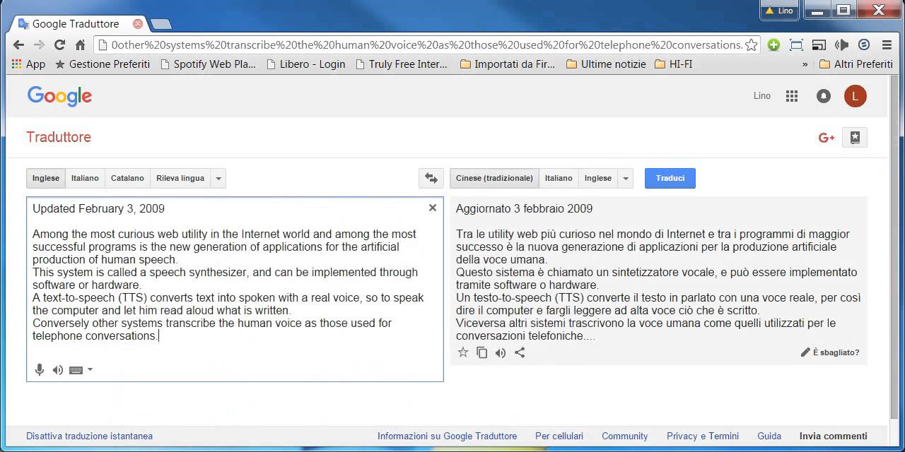Select Italiano as target language
Image resolution: width=905 pixels, height=452 pixels.
pos(559,178)
